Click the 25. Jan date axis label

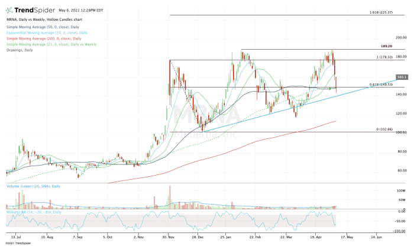[225, 237]
